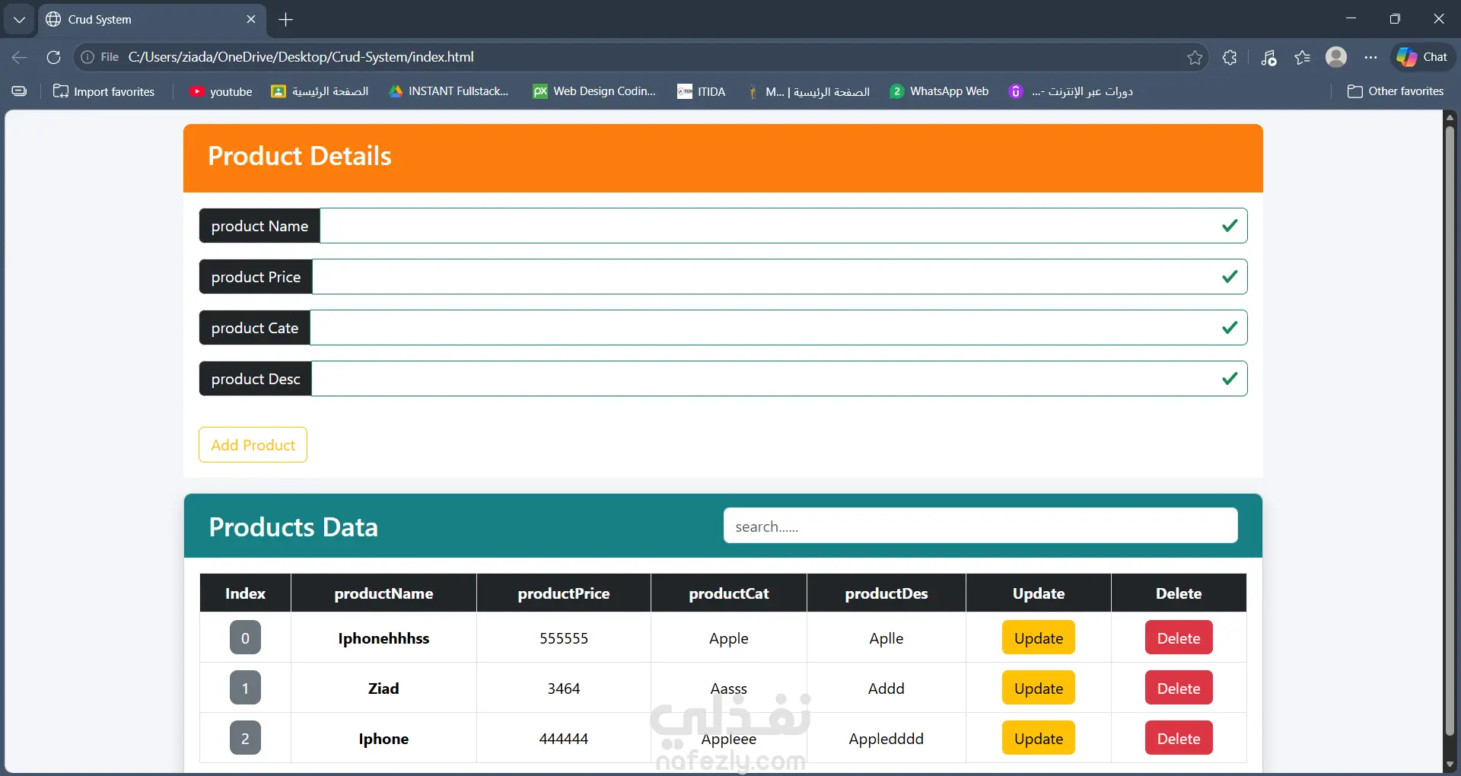Close the Crud System tab
The image size is (1461, 776).
[x=251, y=19]
